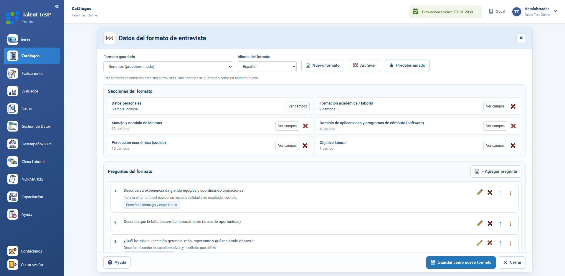
Task: Go back using the rewind icon button
Action: 110,38
